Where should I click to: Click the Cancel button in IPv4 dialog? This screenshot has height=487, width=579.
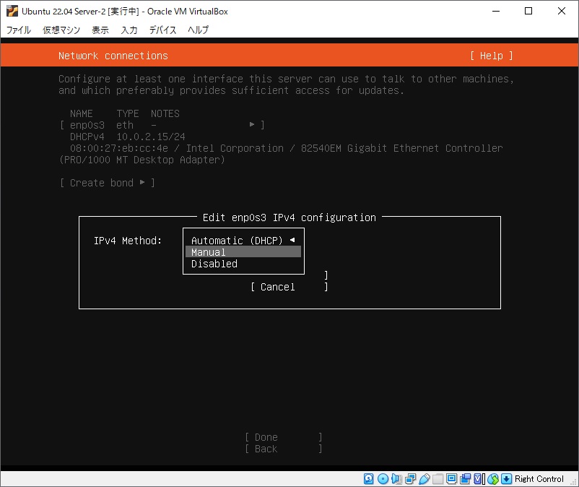[289, 287]
